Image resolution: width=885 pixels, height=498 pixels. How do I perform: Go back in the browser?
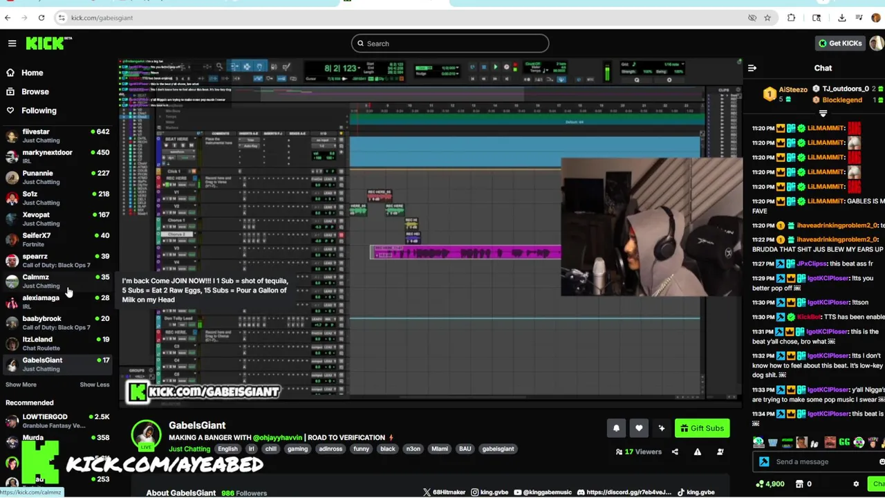(x=8, y=18)
